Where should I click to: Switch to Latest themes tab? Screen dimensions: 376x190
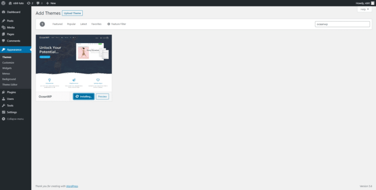83,24
